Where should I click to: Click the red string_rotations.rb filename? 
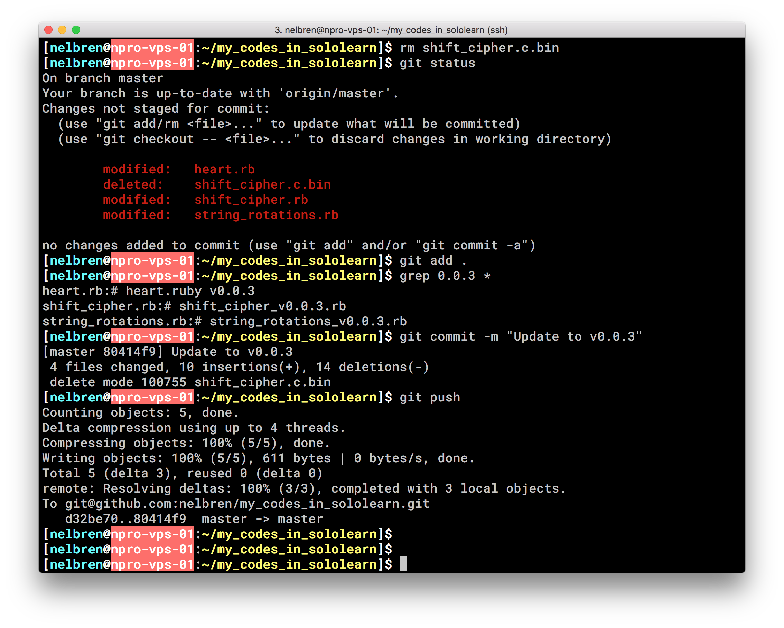[x=266, y=215]
